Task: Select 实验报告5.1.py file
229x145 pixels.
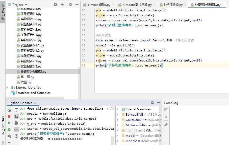Action: 31,35
